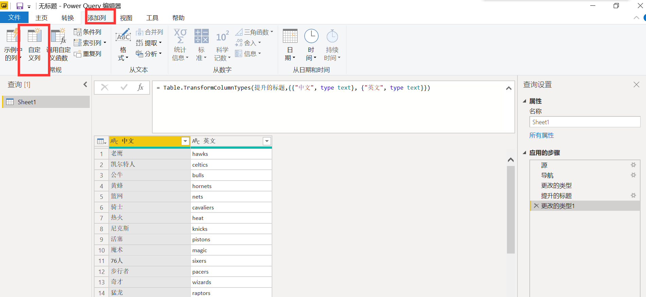Collapse the formula bar with chevron
This screenshot has height=297, width=646.
click(x=509, y=88)
